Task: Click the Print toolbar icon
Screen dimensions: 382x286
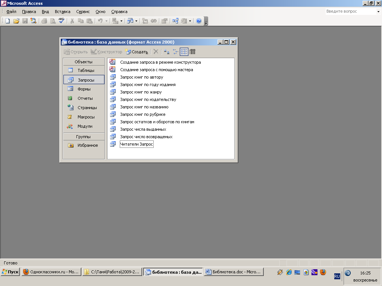Action: 44,21
